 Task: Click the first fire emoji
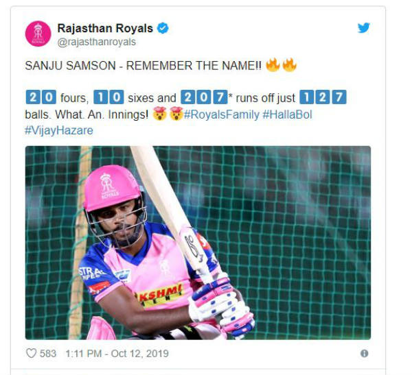(x=273, y=65)
